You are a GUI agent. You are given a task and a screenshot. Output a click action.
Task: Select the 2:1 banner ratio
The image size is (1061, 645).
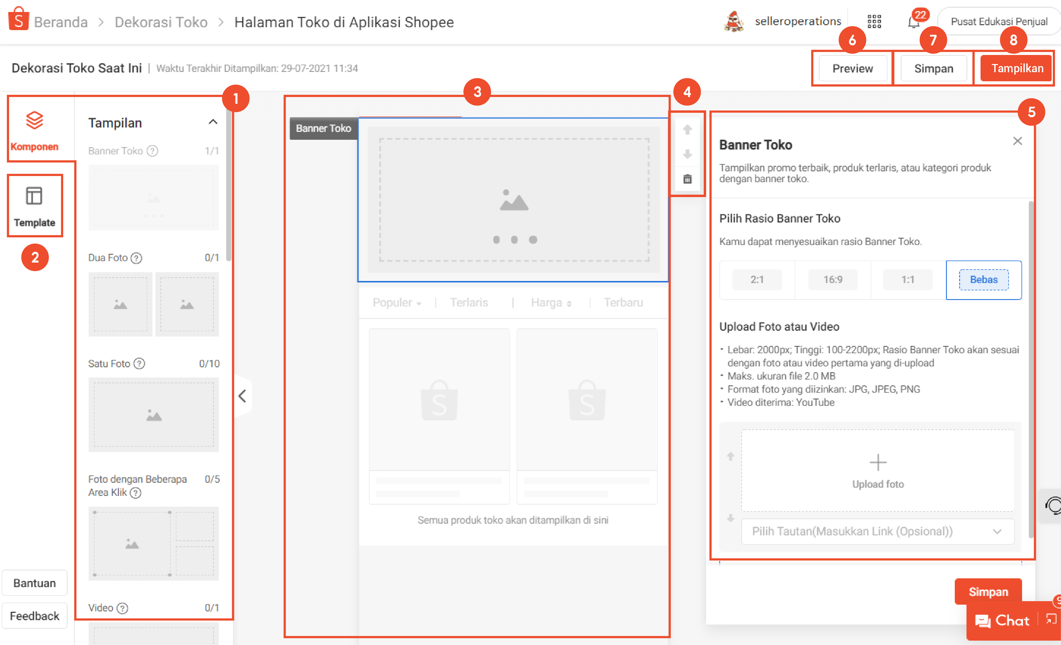[x=757, y=280]
